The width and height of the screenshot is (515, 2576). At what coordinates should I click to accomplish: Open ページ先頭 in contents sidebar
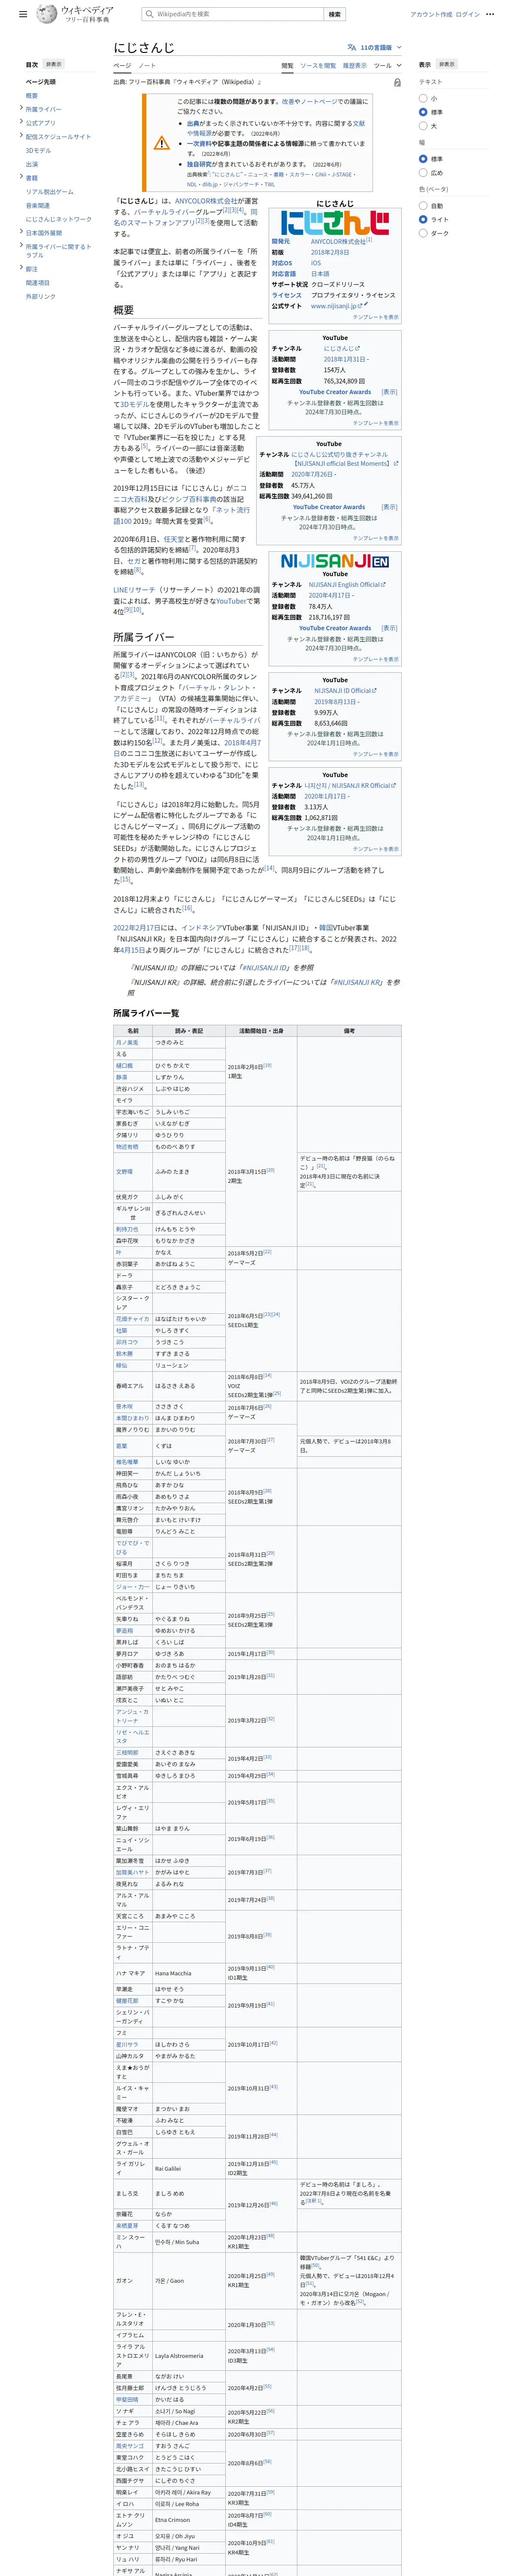41,82
